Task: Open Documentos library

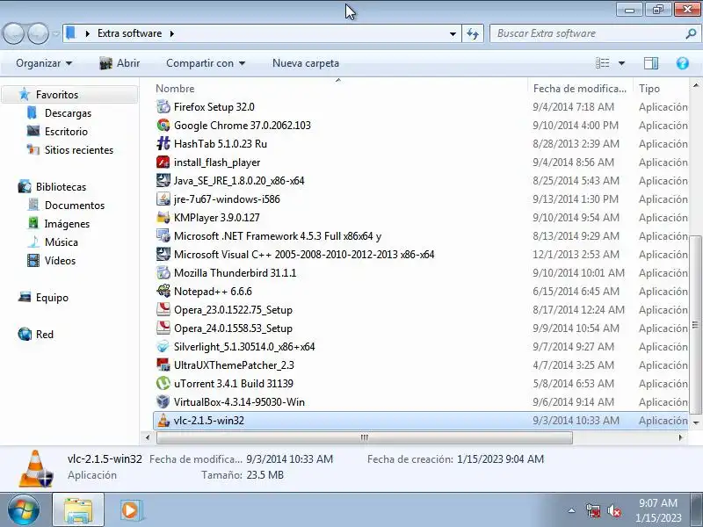Action: pos(75,205)
